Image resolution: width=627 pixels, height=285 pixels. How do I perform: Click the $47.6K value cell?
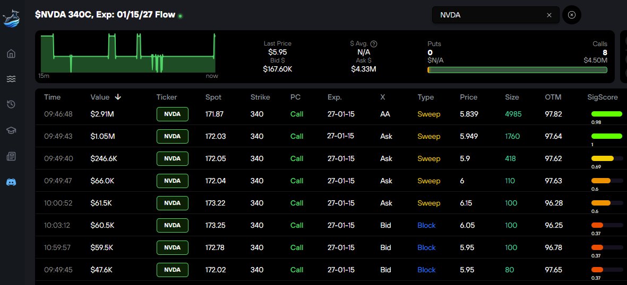pos(101,270)
